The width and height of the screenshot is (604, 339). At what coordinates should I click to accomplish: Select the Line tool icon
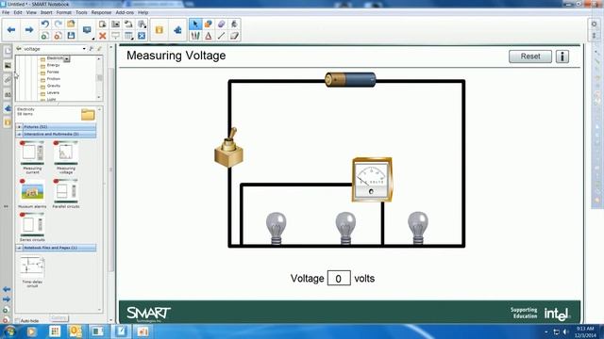[222, 36]
